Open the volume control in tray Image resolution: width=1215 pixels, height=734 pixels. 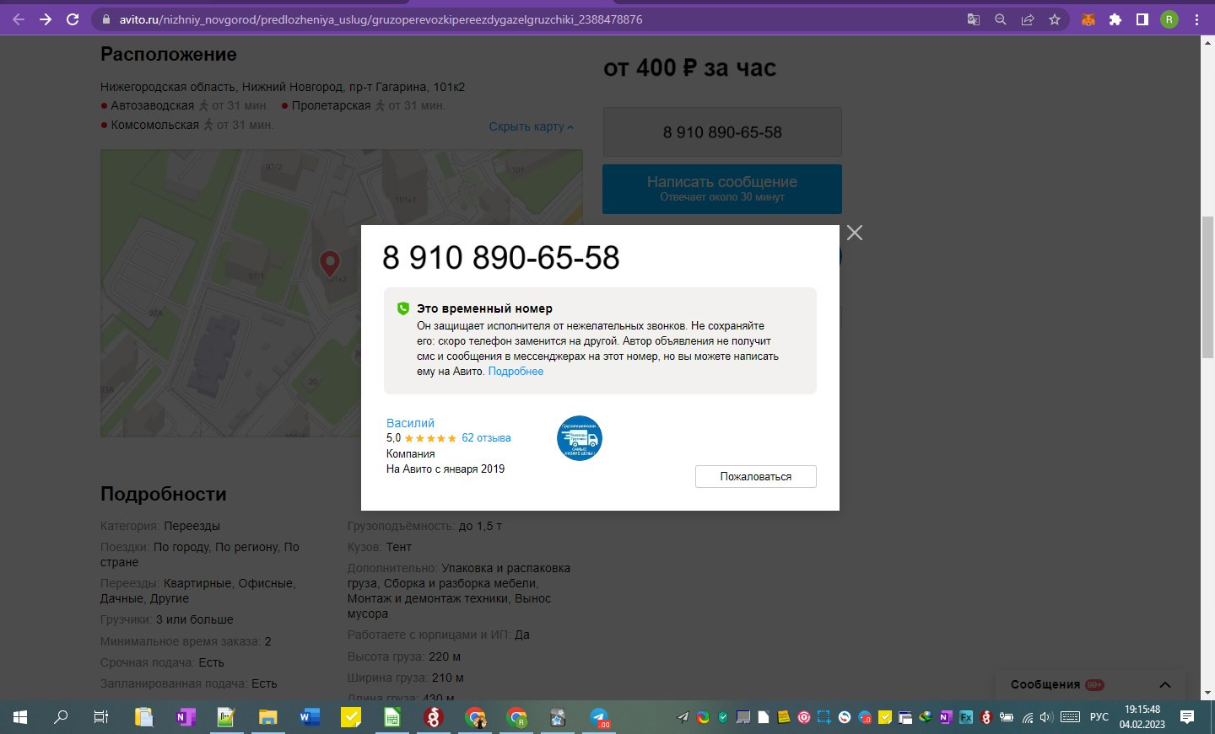[x=1046, y=717]
